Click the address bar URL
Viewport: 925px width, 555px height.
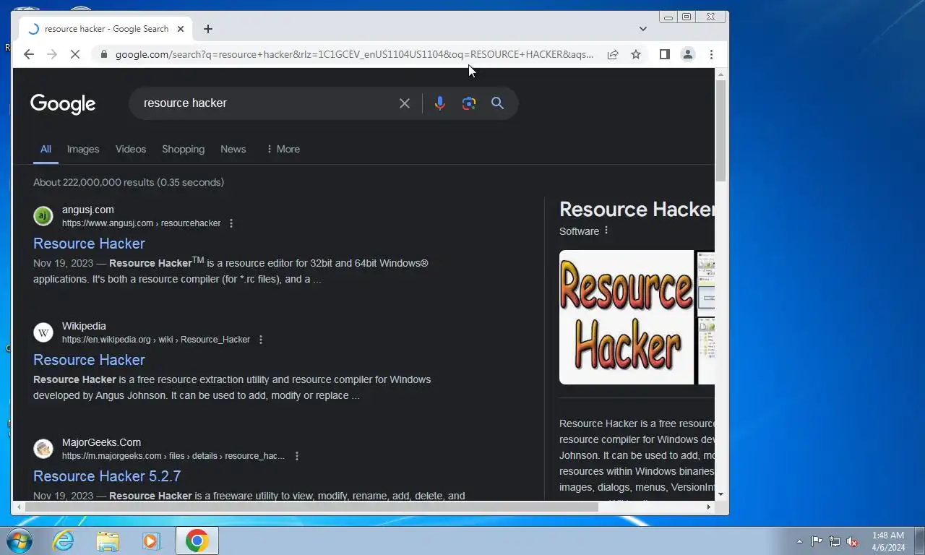pyautogui.click(x=354, y=54)
